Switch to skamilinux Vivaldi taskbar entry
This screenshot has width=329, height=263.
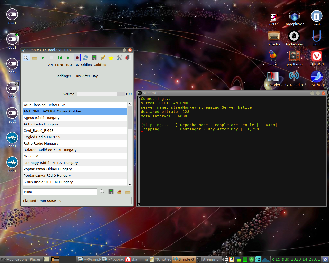137,259
